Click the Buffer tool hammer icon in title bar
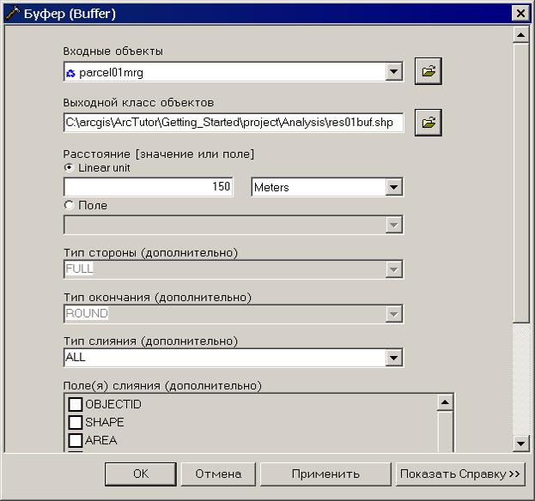Image resolution: width=535 pixels, height=501 pixels. [x=13, y=14]
